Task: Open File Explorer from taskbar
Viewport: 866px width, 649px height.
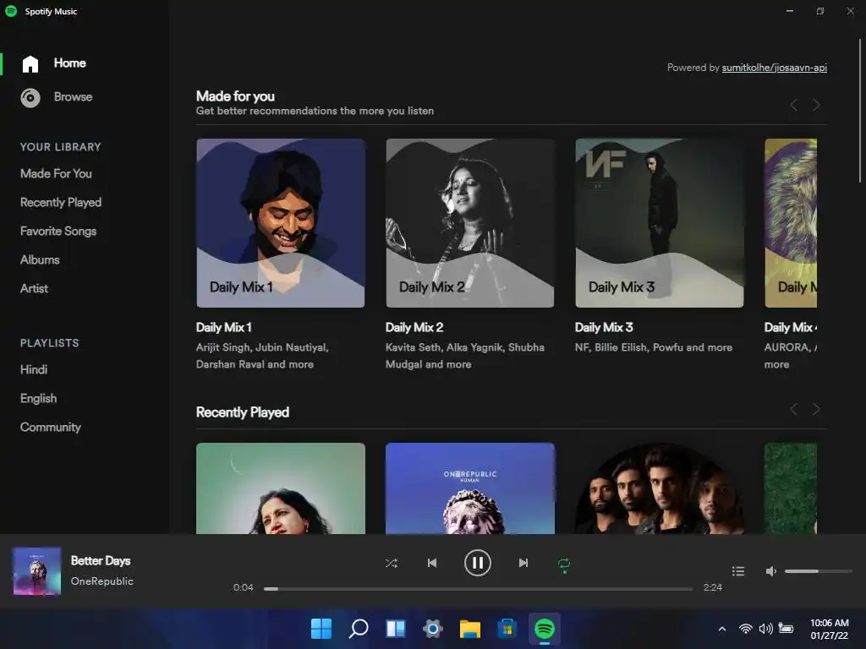Action: tap(470, 629)
